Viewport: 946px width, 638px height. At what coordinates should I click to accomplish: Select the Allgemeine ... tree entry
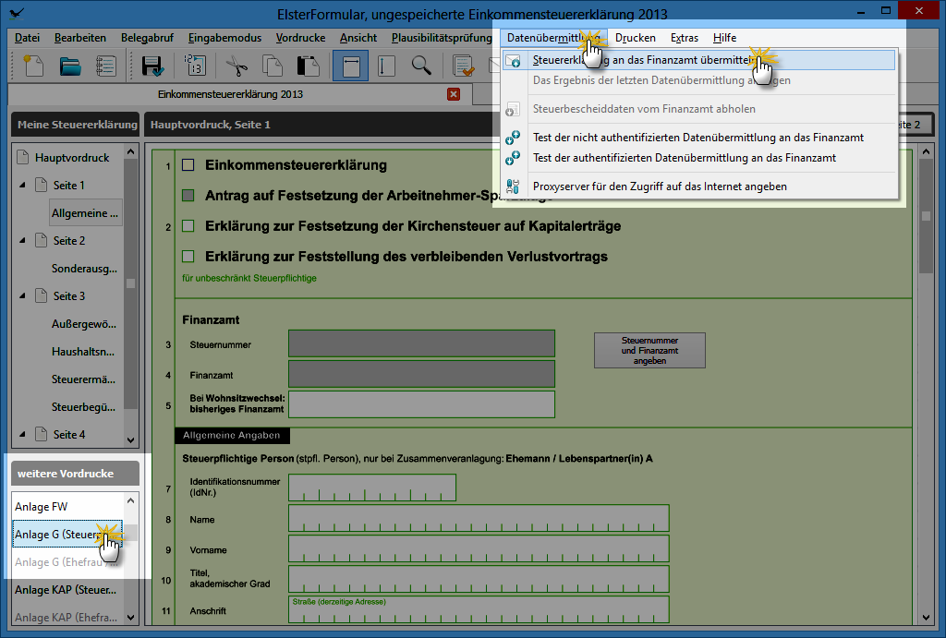pos(85,213)
